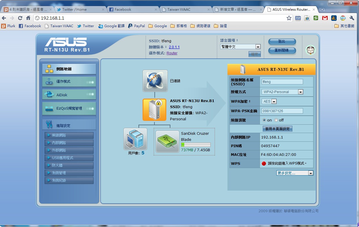Switch to the Facebook tab
Viewport: 359px width, 227px height.
[x=133, y=10]
